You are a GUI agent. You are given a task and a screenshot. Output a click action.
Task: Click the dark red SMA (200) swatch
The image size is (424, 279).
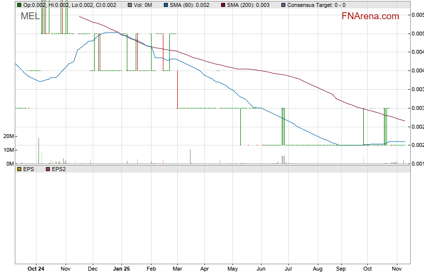tap(222, 5)
